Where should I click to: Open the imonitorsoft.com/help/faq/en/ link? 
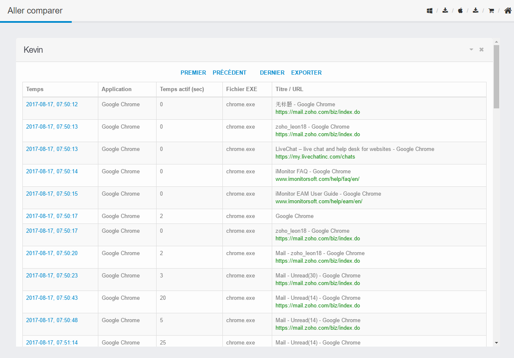tap(317, 179)
